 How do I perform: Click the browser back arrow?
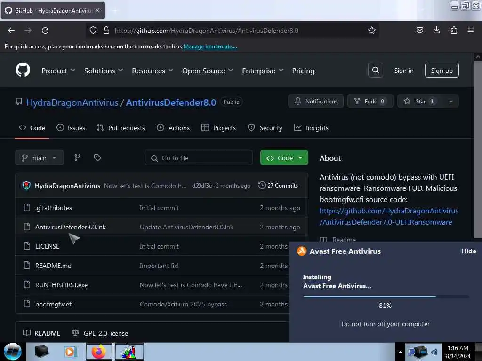coord(11,31)
